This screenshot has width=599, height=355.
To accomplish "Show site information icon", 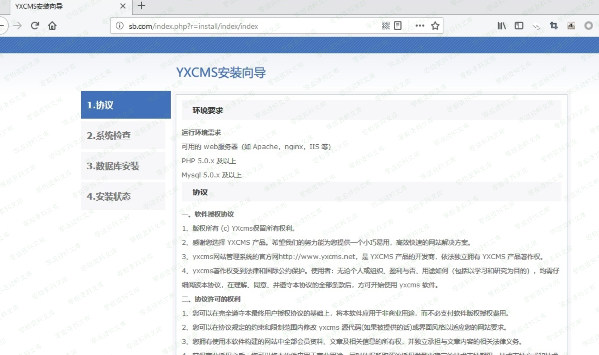I will pyautogui.click(x=119, y=26).
